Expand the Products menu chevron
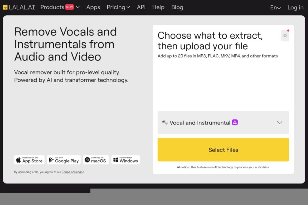Viewport: 308px width, 205px height. click(78, 7)
